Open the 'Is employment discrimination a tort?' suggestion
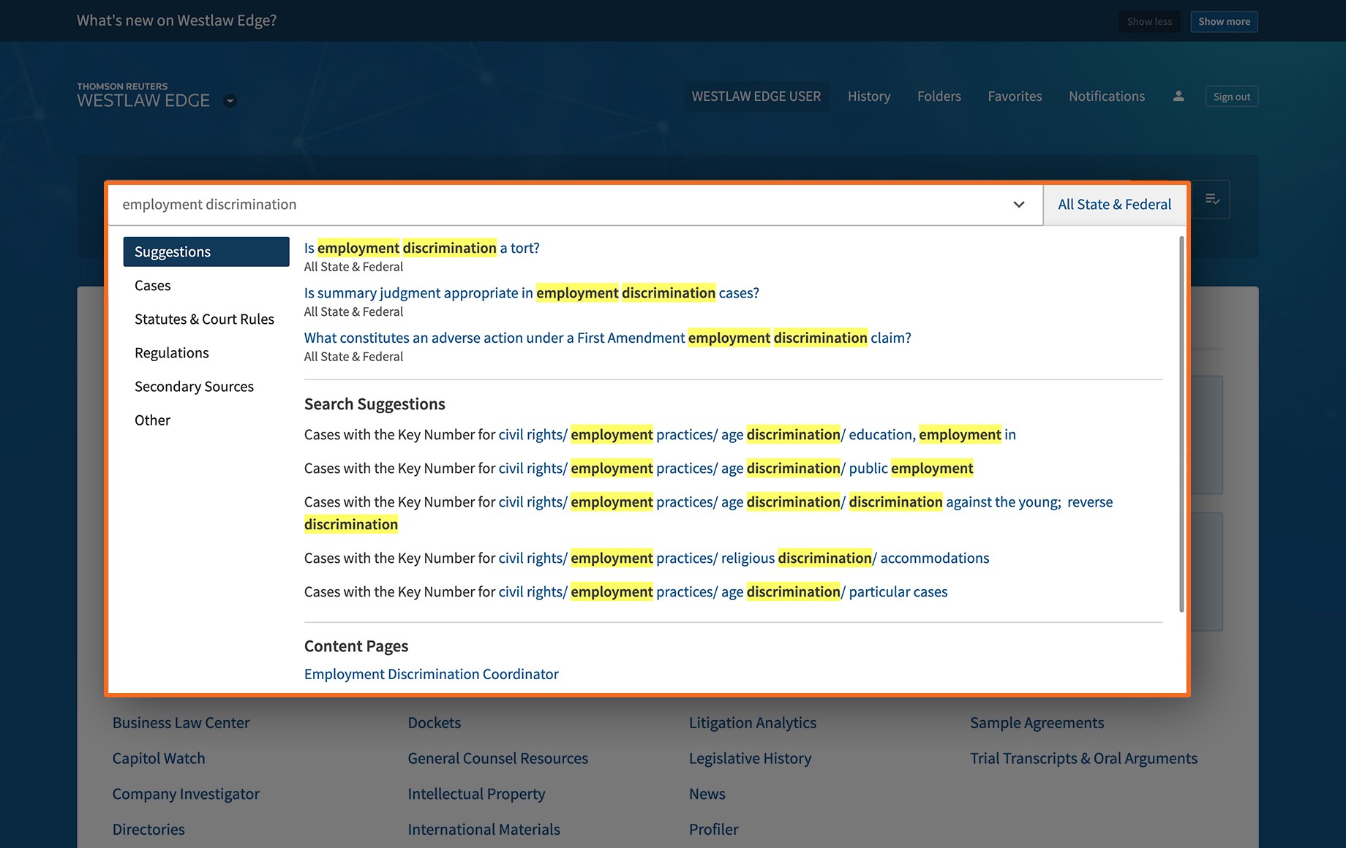Image resolution: width=1346 pixels, height=848 pixels. pyautogui.click(x=421, y=249)
